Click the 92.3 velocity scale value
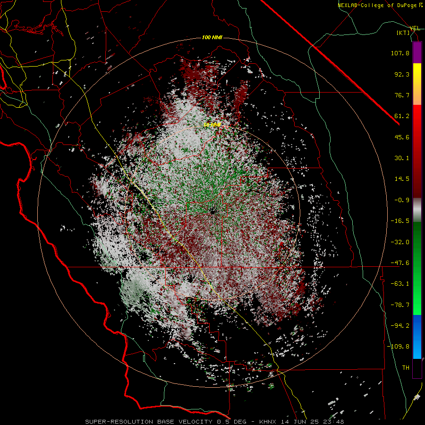 [402, 74]
